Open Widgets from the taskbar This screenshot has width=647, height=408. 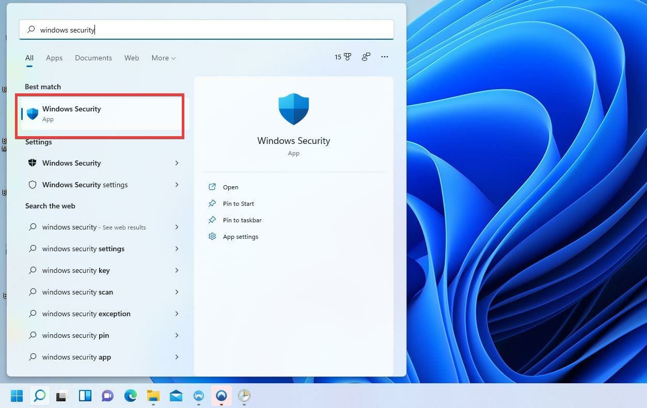[85, 396]
